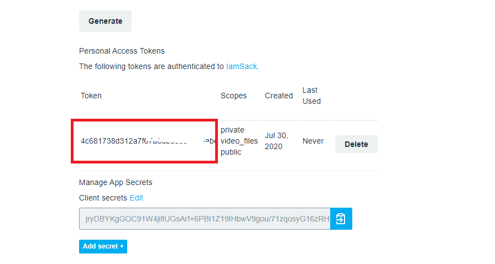Screen dimensions: 495x264
Task: Open the IamSack account link
Action: 242,66
